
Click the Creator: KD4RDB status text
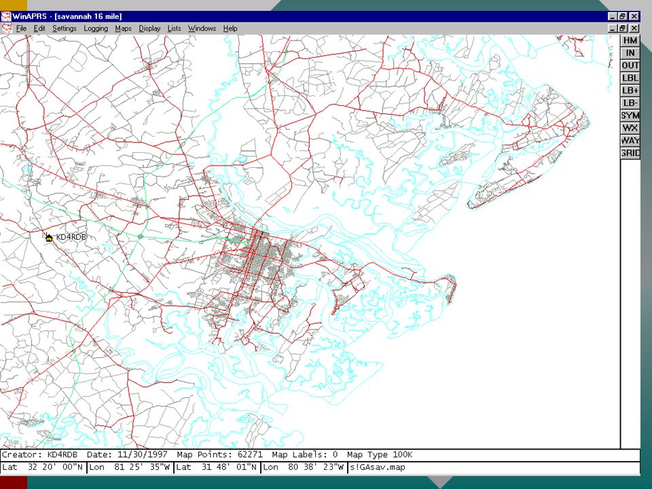pyautogui.click(x=39, y=454)
